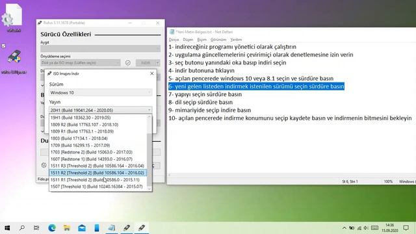416x234 pixels.
Task: Click Notepad line 9 mimariyide seçip
Action: coord(209,110)
